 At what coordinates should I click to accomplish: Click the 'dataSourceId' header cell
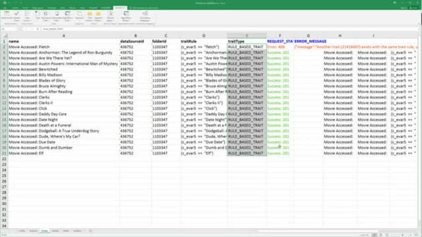[x=136, y=41]
